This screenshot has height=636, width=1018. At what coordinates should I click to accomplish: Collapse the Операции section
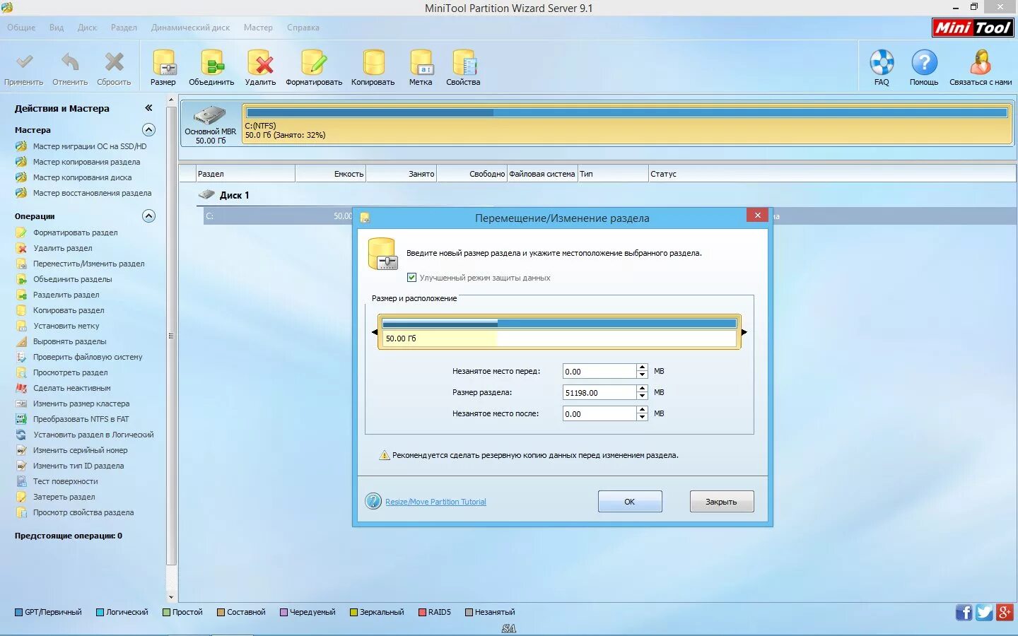click(x=148, y=216)
